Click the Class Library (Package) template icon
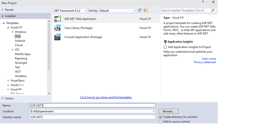The image size is (270, 126). coord(57,28)
